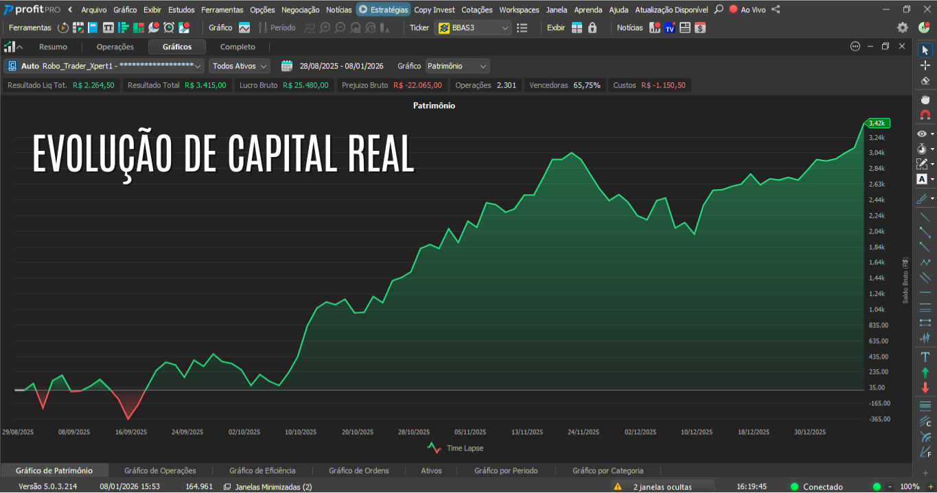The width and height of the screenshot is (937, 493).
Task: Open the settings gear at top right
Action: click(901, 27)
